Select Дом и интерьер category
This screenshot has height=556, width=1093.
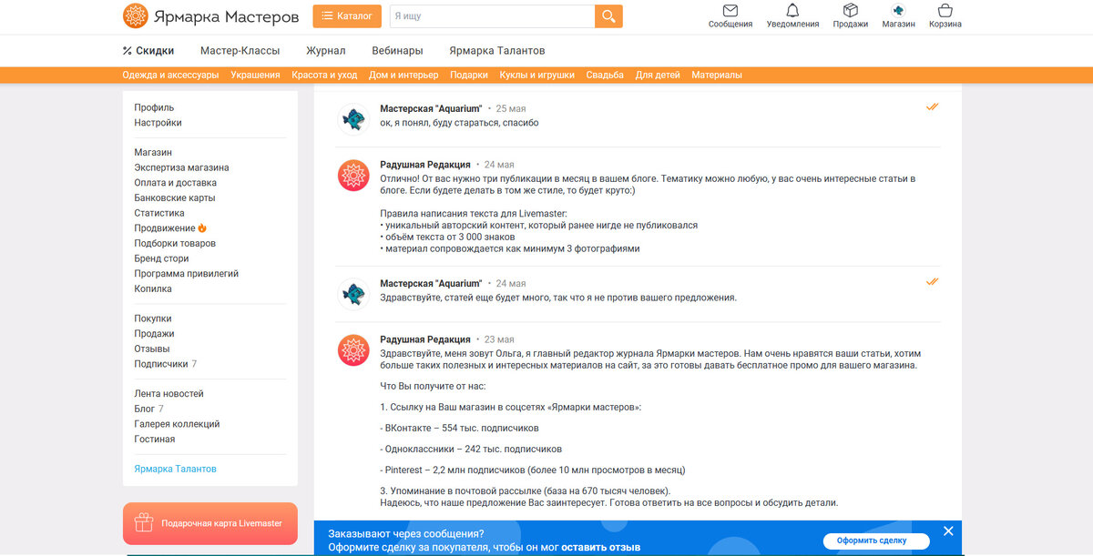coord(403,75)
